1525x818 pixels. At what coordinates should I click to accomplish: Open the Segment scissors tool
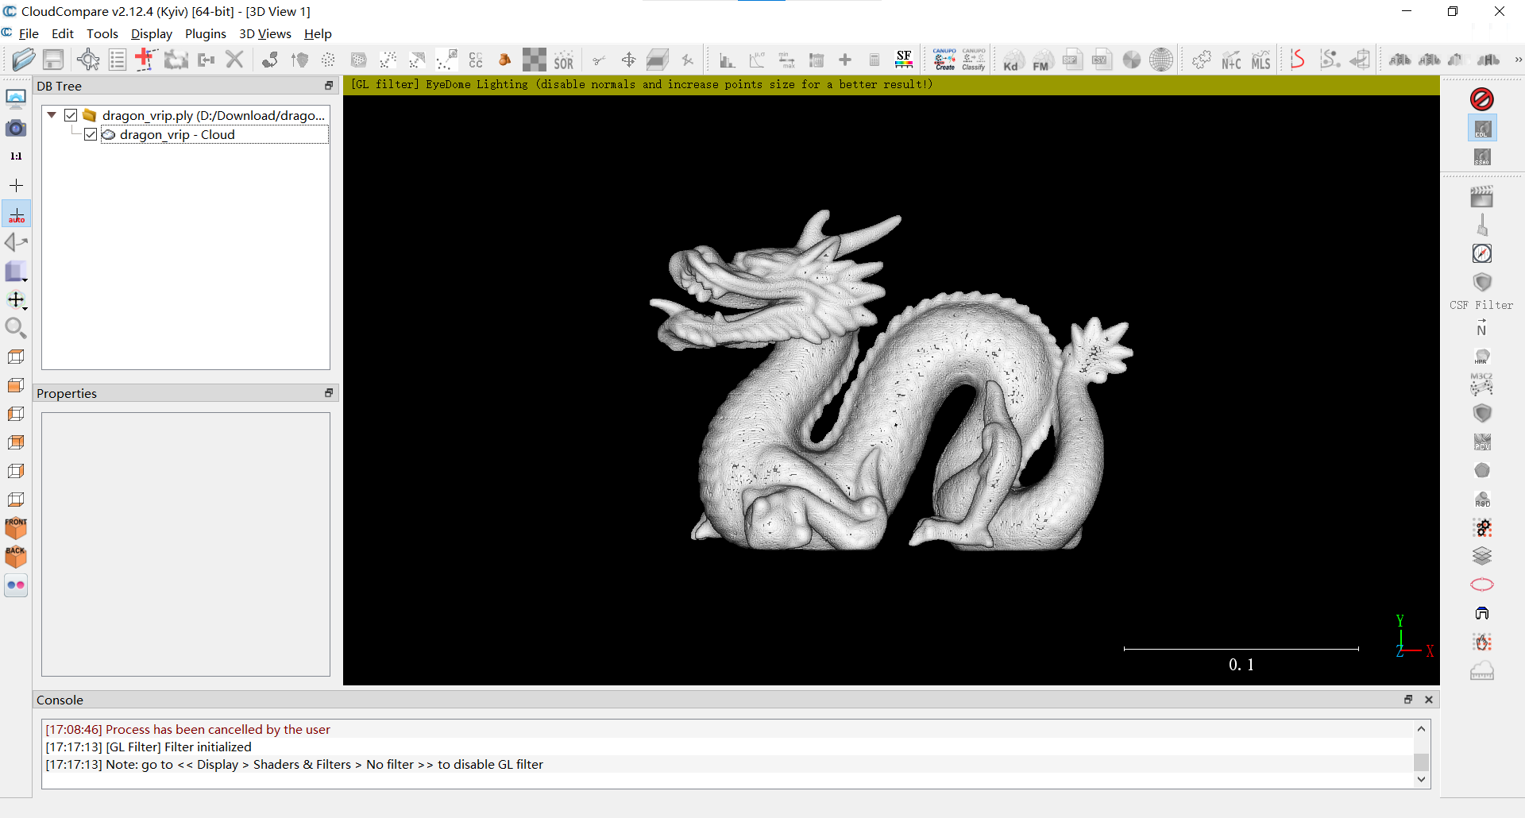tap(599, 60)
